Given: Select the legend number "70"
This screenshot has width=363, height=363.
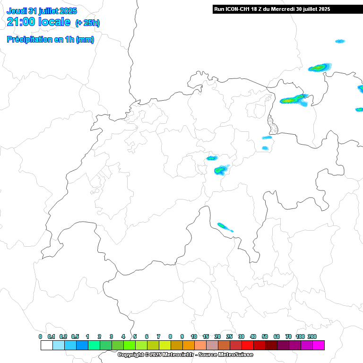Looking at the screenshot, I should point(288,337).
